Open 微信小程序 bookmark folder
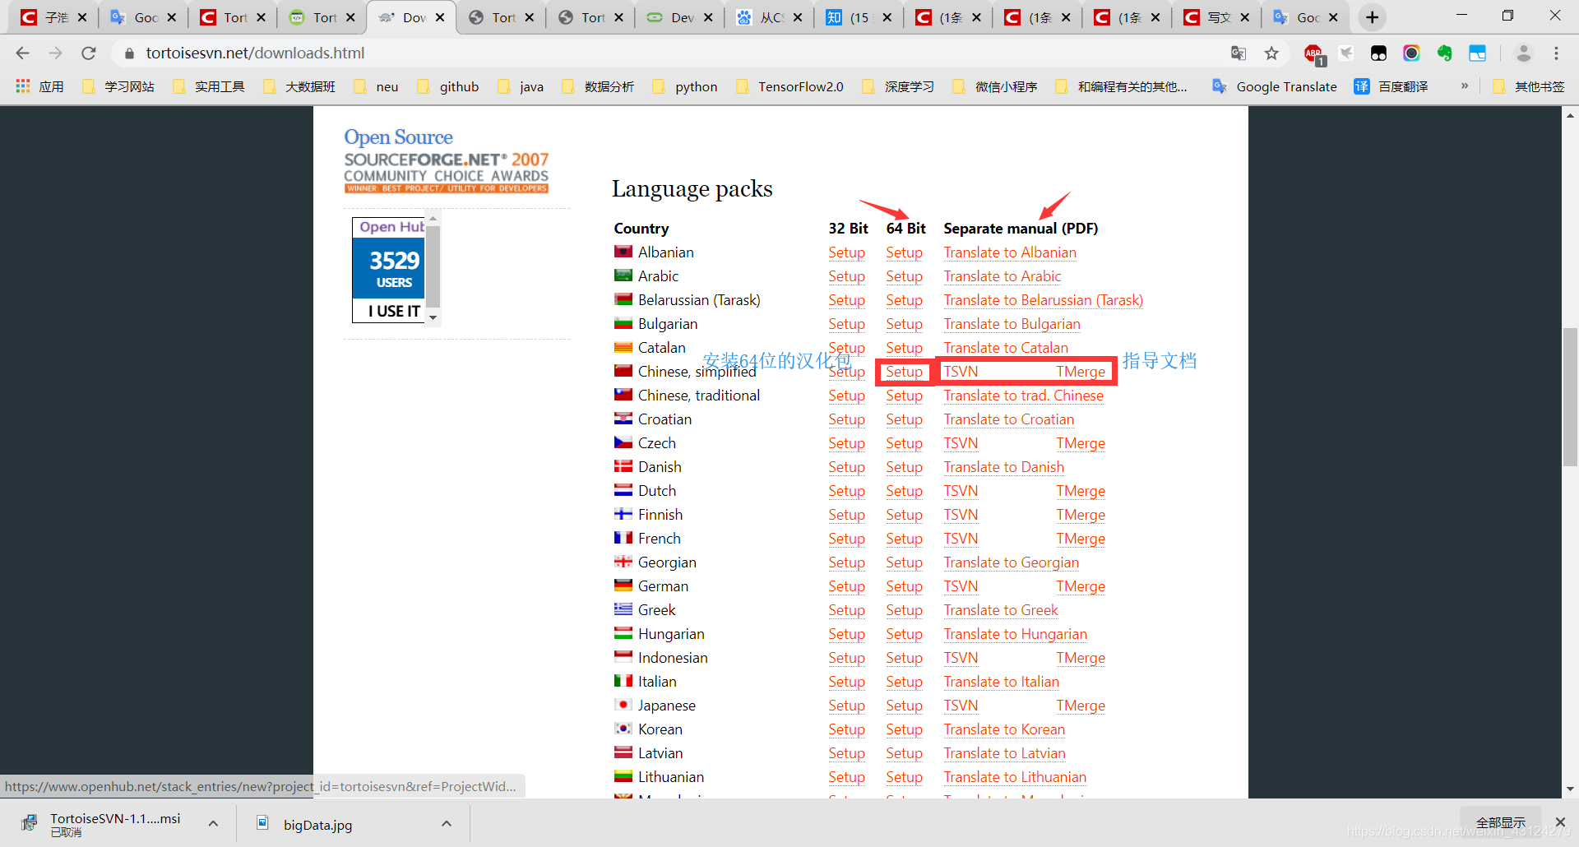The width and height of the screenshot is (1579, 847). [x=995, y=86]
